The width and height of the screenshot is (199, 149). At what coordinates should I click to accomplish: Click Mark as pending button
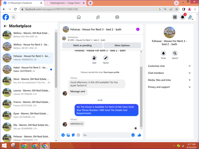pyautogui.click(x=82, y=45)
